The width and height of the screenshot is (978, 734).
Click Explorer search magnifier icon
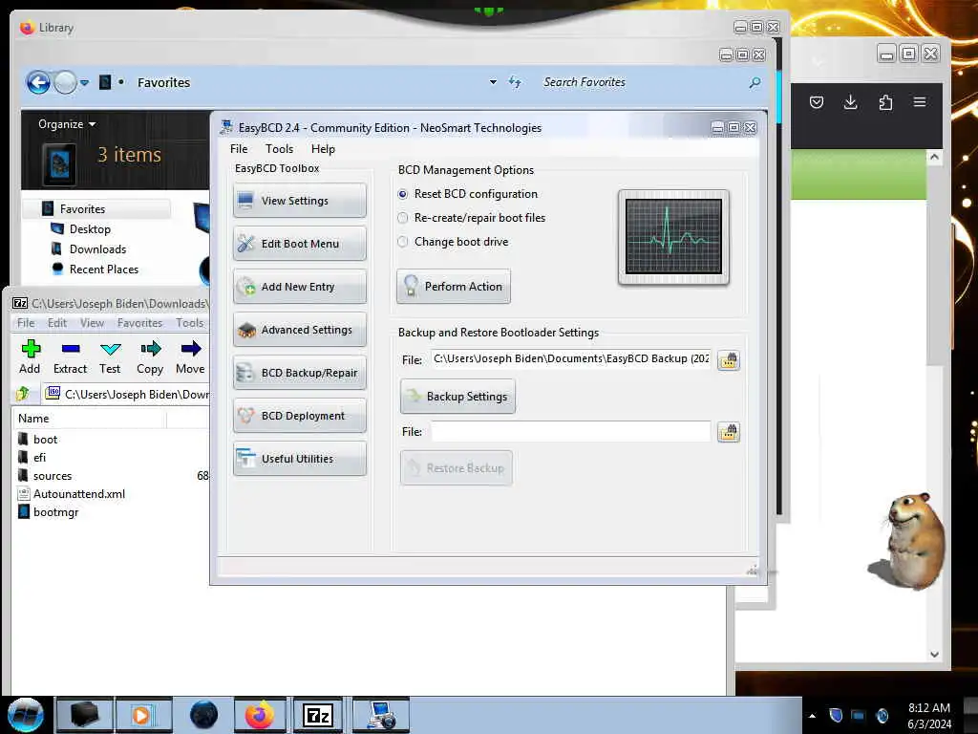[755, 82]
